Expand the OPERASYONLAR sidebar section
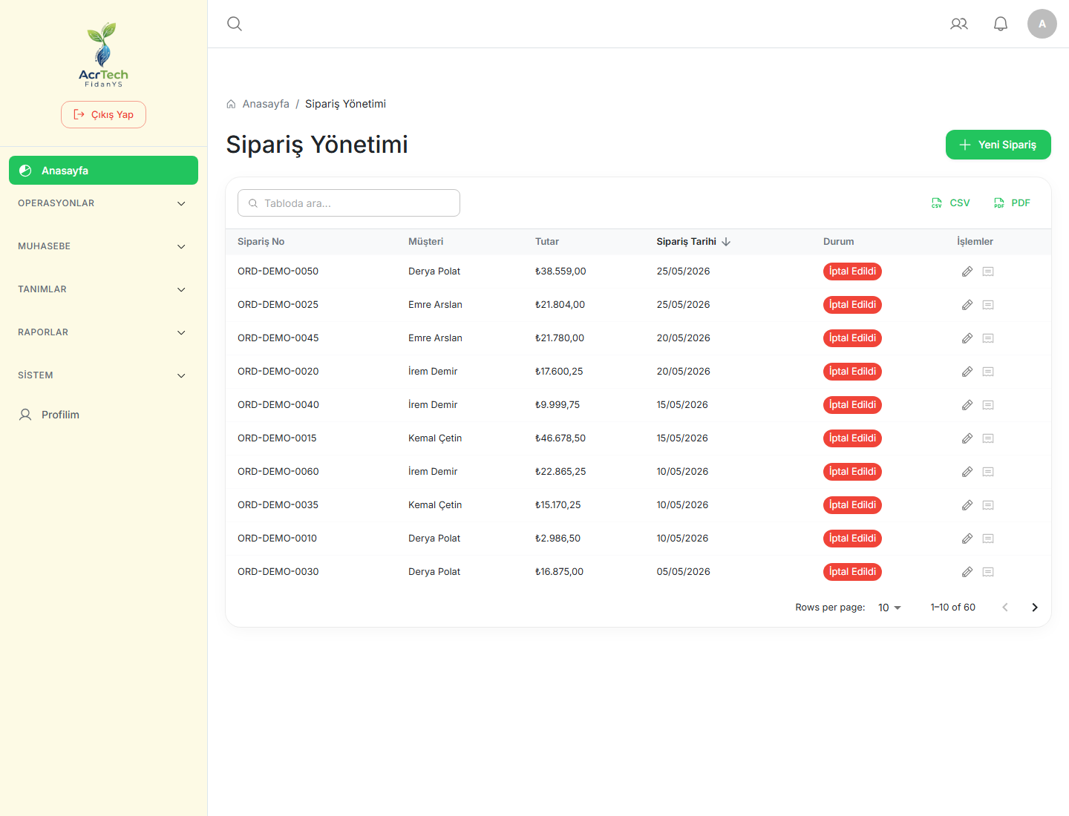Viewport: 1069px width, 816px height. [103, 203]
